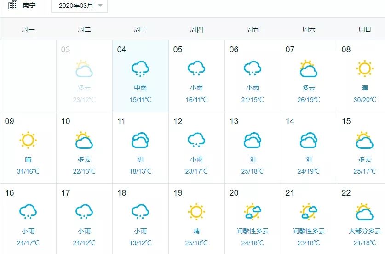The width and height of the screenshot is (385, 254).
Task: Click the date number 10
Action: 66,121
